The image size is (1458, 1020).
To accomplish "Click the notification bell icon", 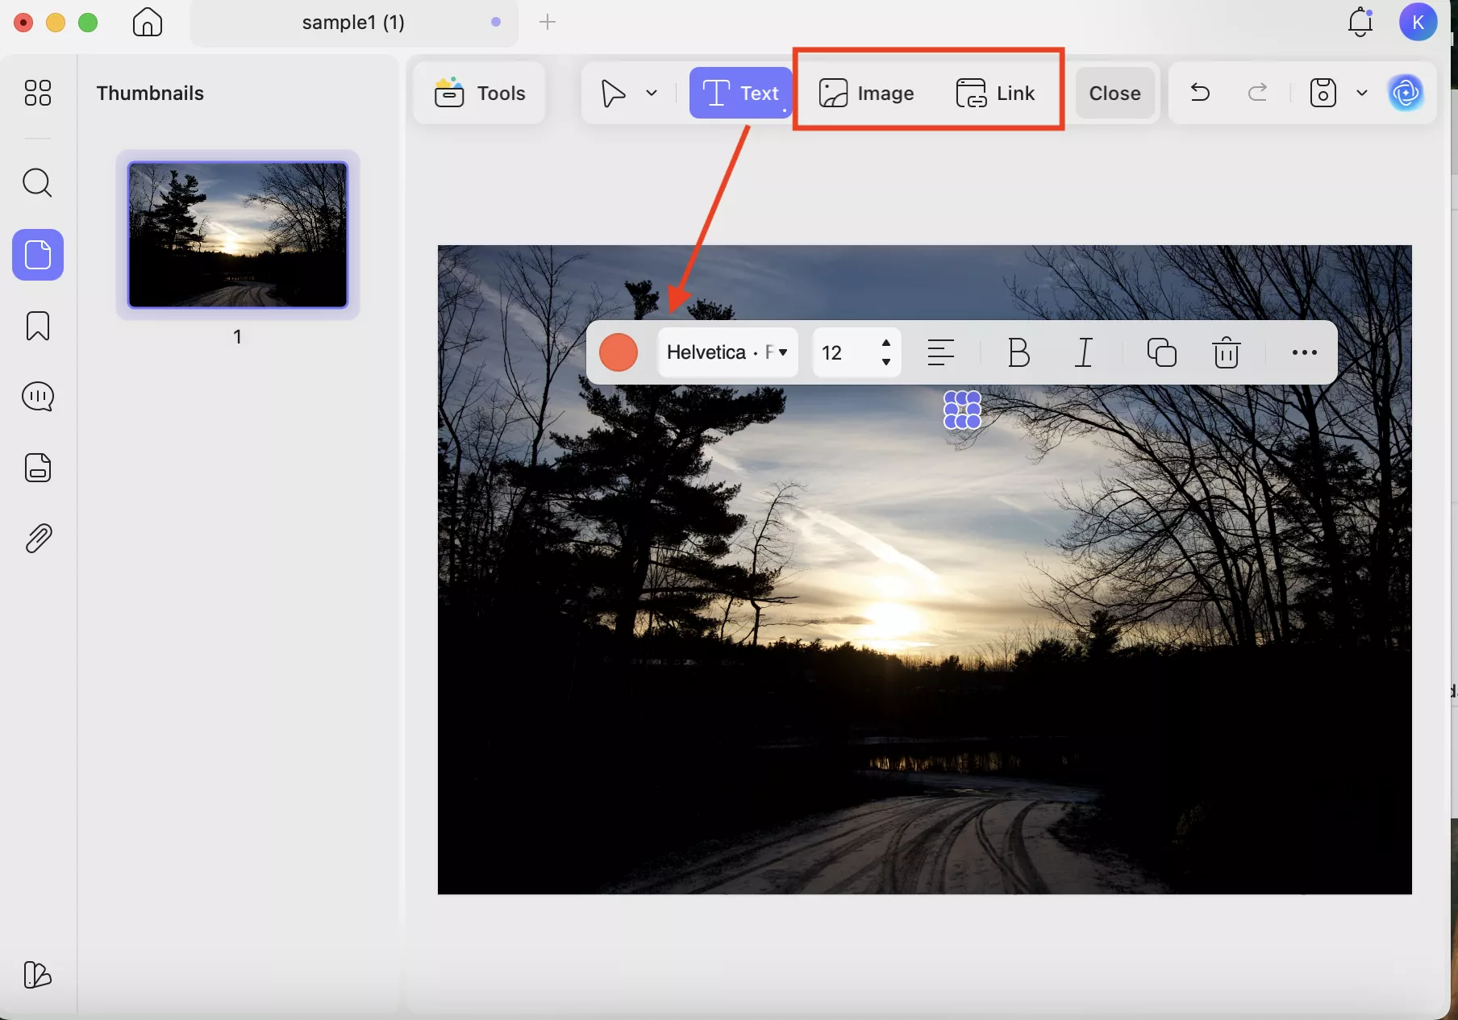I will (1360, 22).
